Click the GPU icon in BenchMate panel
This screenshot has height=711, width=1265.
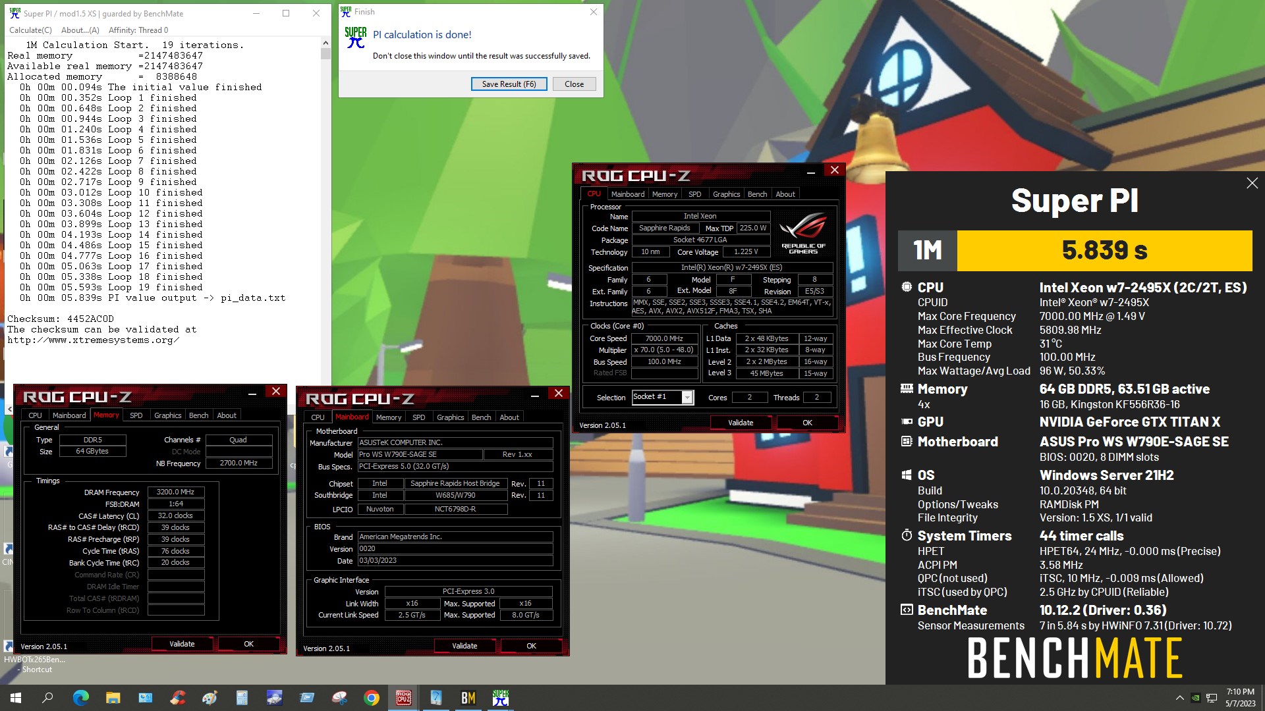(x=907, y=421)
